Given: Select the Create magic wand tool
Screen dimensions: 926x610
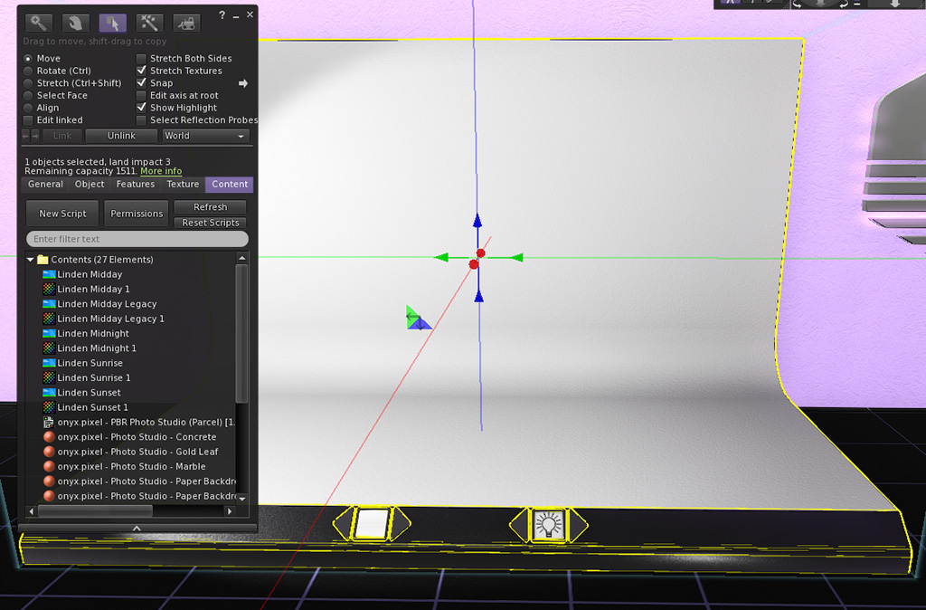Looking at the screenshot, I should click(x=149, y=23).
